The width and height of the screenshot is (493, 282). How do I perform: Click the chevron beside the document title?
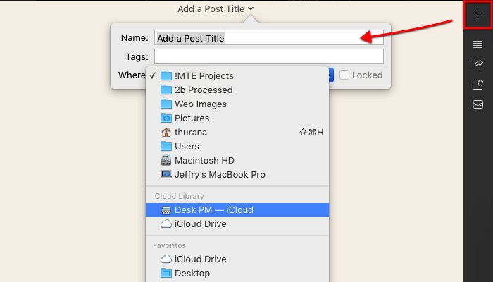click(251, 8)
